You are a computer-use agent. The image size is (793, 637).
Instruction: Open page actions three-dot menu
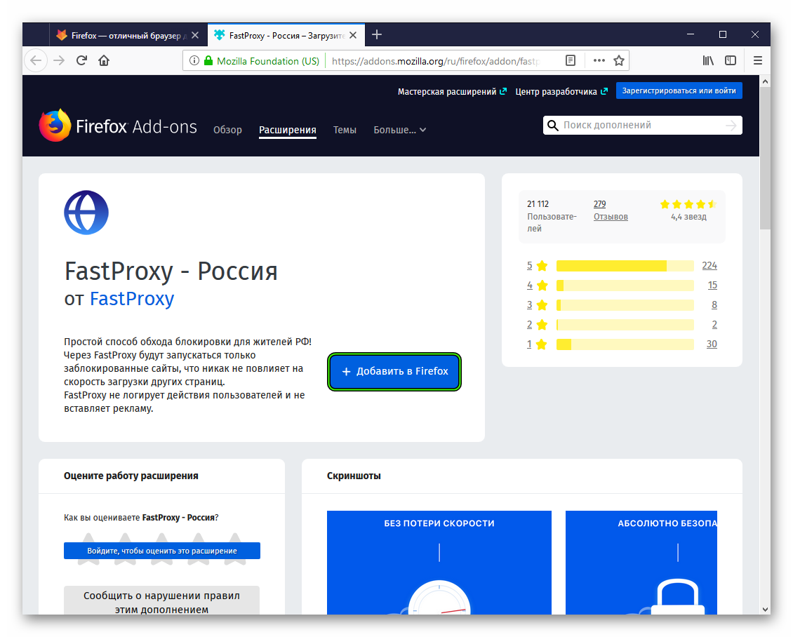coord(599,60)
